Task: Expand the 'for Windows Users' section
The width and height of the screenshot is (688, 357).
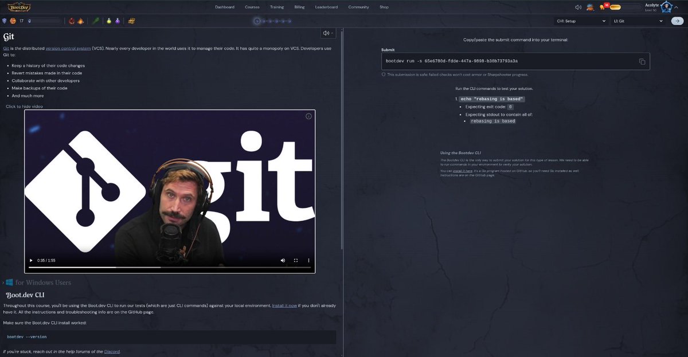Action: (37, 283)
